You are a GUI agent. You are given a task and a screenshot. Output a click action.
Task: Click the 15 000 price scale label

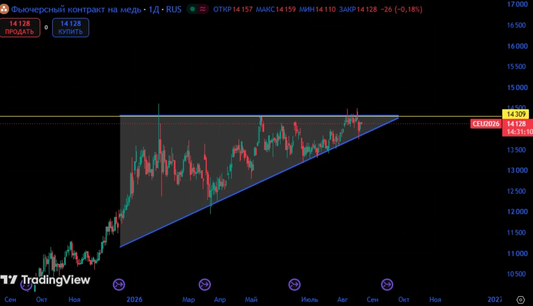[x=517, y=87]
